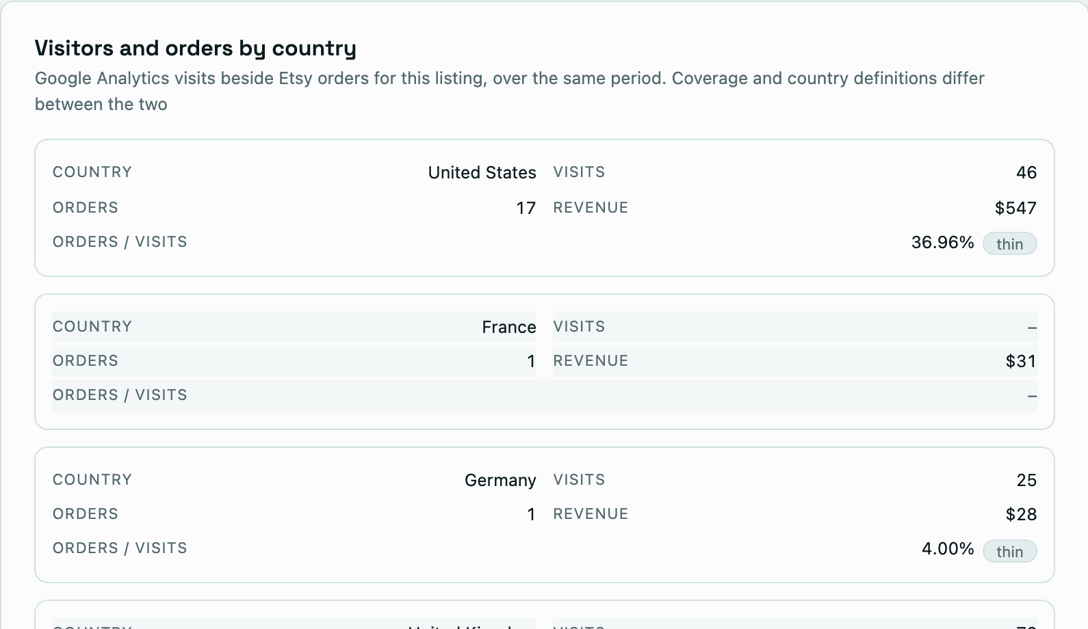Click the $28 revenue value
Image resolution: width=1088 pixels, height=629 pixels.
pyautogui.click(x=1021, y=514)
